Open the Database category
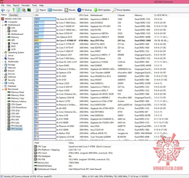The width and height of the screenshot is (189, 178). [12, 86]
